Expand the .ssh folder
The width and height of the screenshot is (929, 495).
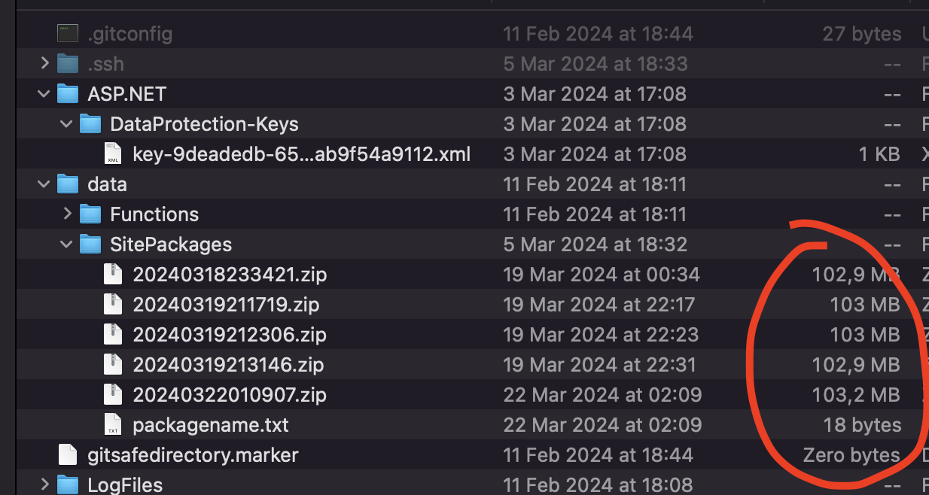click(x=45, y=64)
